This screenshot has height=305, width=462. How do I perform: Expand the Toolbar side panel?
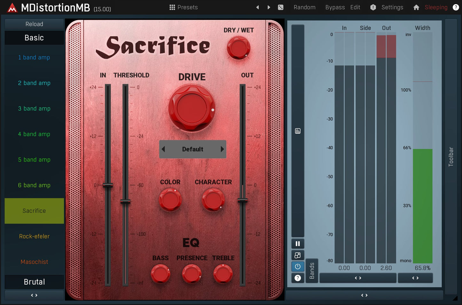pos(451,156)
